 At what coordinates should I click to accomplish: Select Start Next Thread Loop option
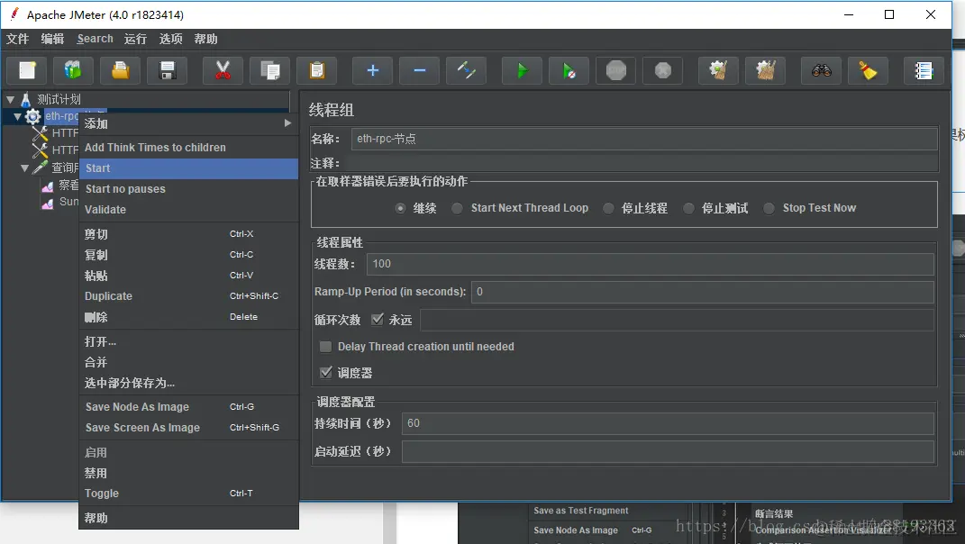[457, 208]
